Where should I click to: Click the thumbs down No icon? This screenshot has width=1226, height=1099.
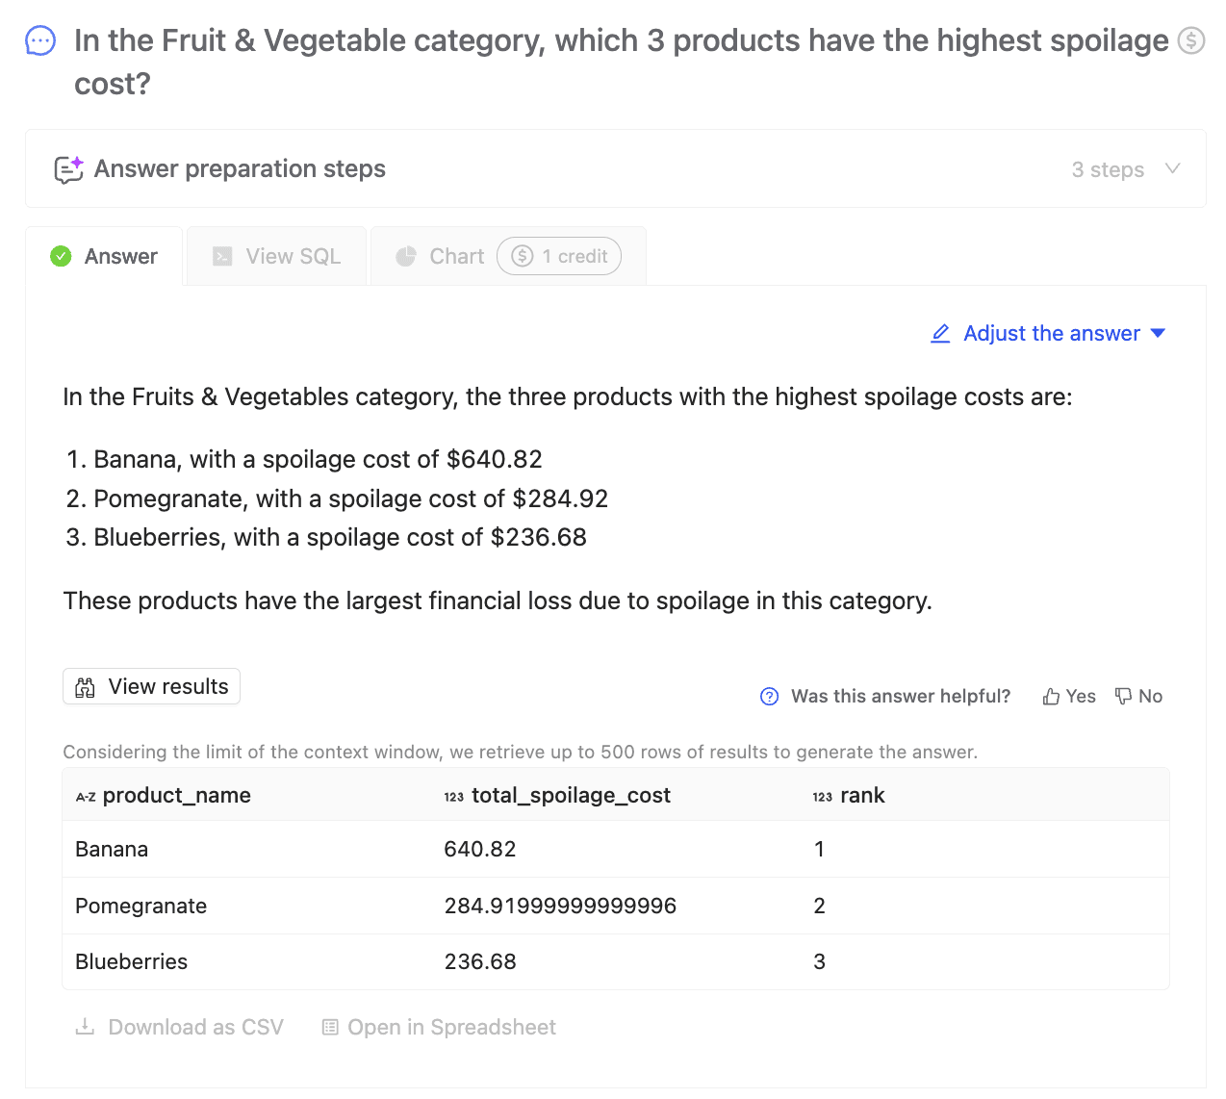click(x=1123, y=697)
